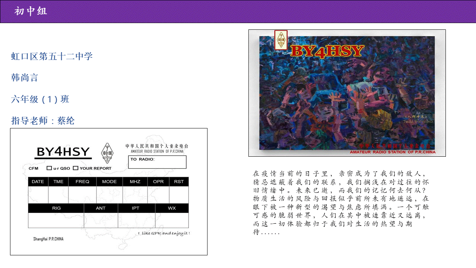
Task: Click the RIG column header
Action: [x=56, y=208]
